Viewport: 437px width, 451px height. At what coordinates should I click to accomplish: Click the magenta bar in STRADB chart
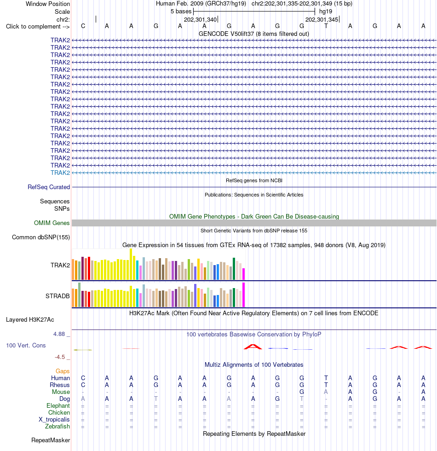(x=243, y=295)
